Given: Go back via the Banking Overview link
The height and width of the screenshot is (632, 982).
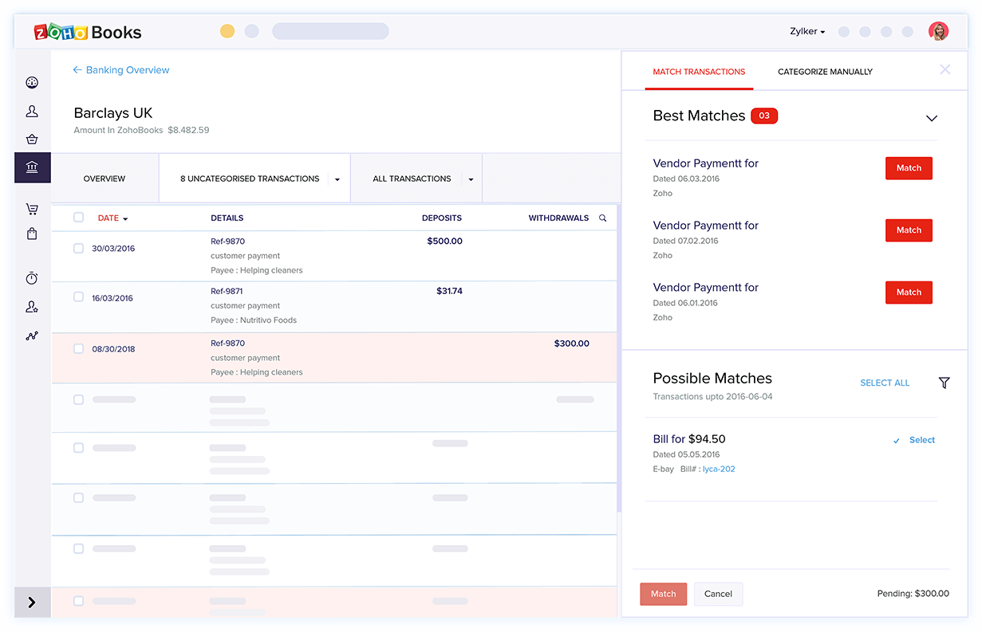Looking at the screenshot, I should click(x=121, y=70).
